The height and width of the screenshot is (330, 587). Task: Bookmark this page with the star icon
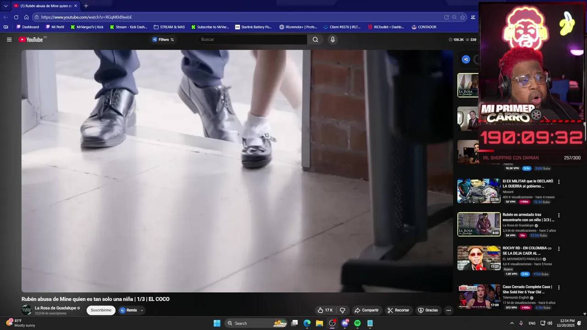click(x=463, y=17)
